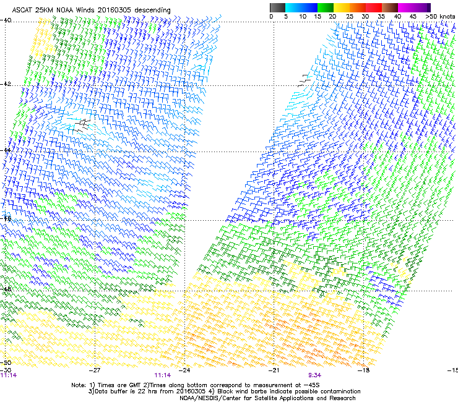Click the legend tick label 25
This screenshot has width=458, height=402.
click(x=350, y=17)
